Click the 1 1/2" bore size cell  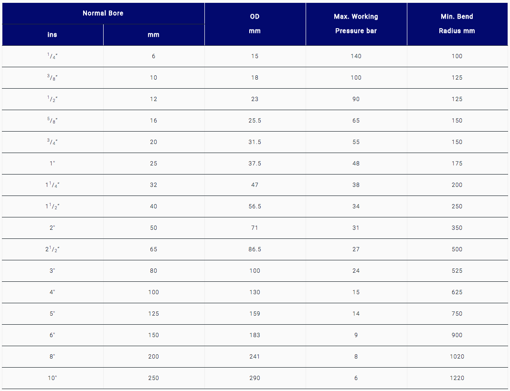tap(53, 206)
